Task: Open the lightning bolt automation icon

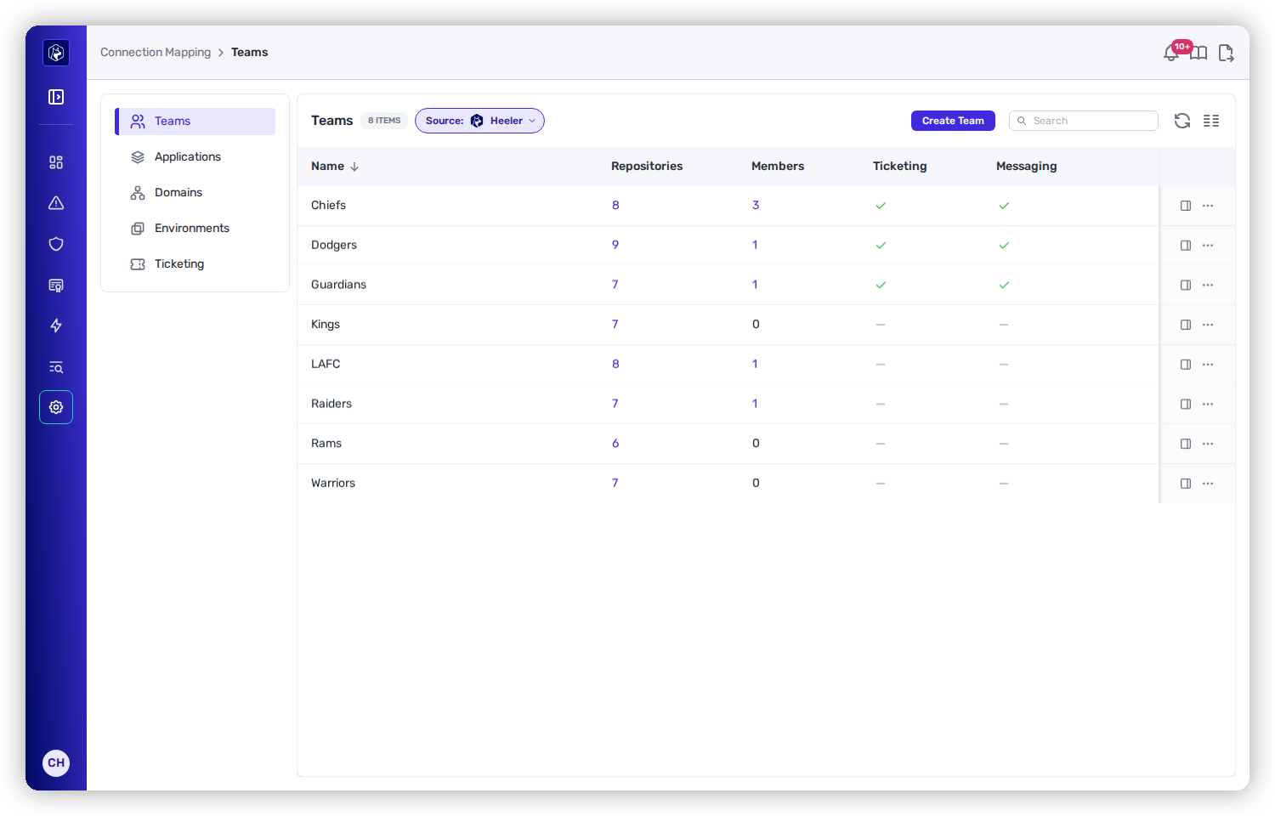Action: 56,326
